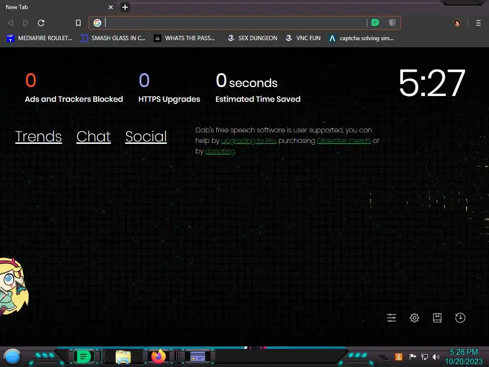Click the bookmark icon beside the address bar
Image resolution: width=489 pixels, height=367 pixels.
(x=78, y=23)
